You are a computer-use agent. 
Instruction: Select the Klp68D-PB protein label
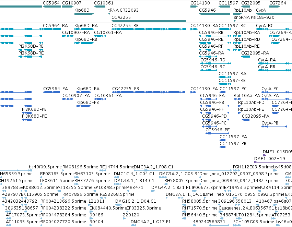(x=87, y=102)
